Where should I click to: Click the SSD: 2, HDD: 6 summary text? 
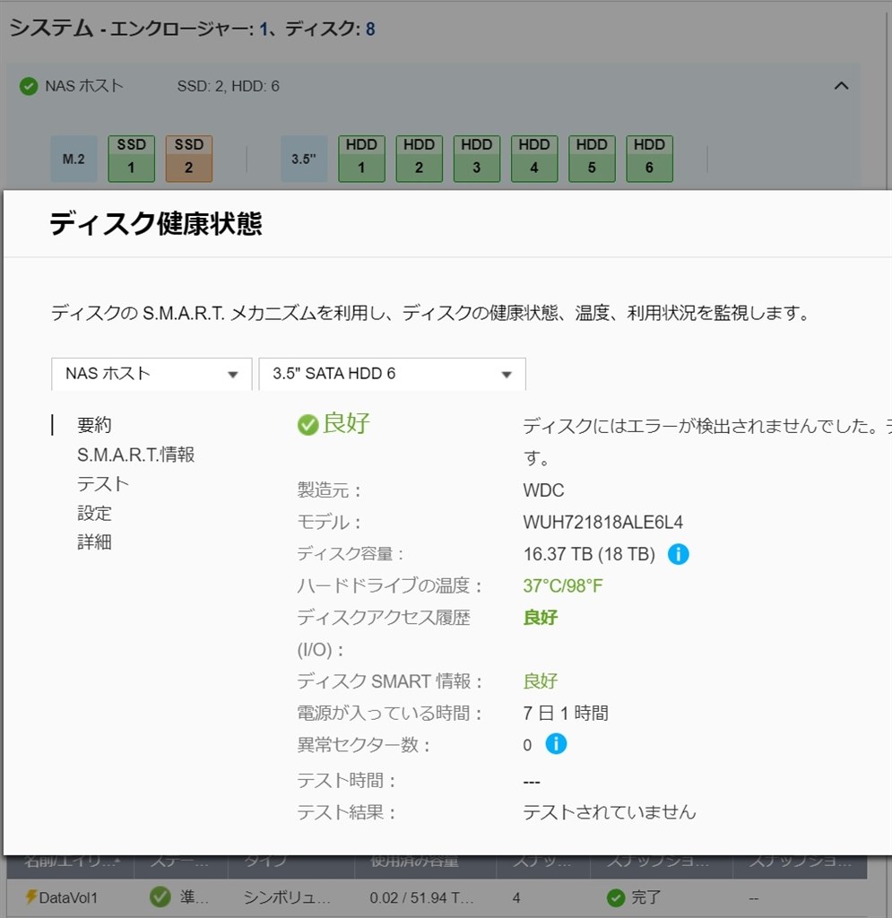tap(229, 86)
